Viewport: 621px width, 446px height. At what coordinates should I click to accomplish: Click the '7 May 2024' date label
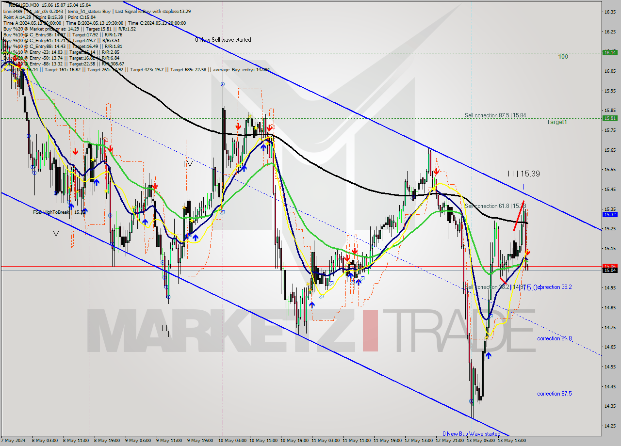click(x=14, y=441)
